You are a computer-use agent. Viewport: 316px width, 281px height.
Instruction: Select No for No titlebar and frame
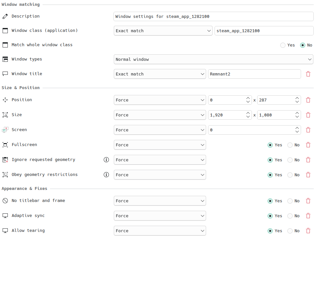pyautogui.click(x=290, y=201)
